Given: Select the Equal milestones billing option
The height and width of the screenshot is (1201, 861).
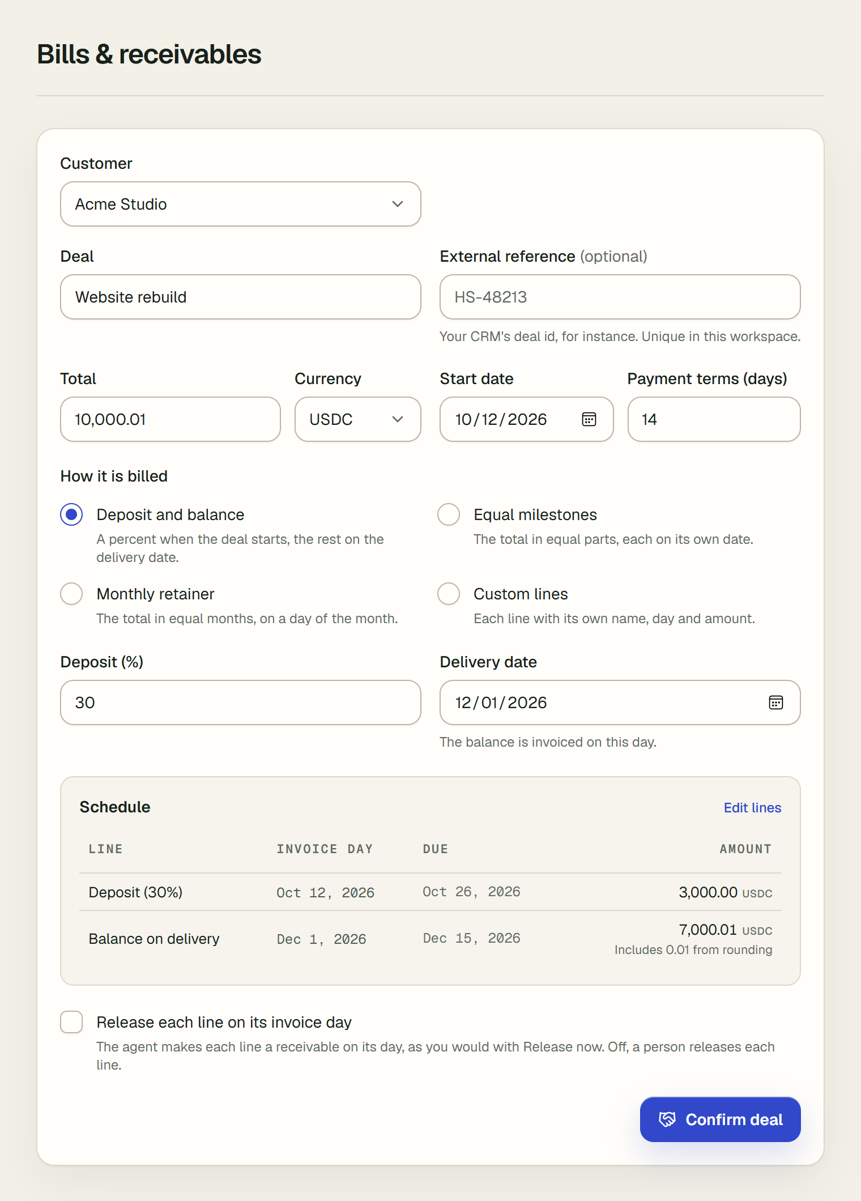Looking at the screenshot, I should point(449,514).
